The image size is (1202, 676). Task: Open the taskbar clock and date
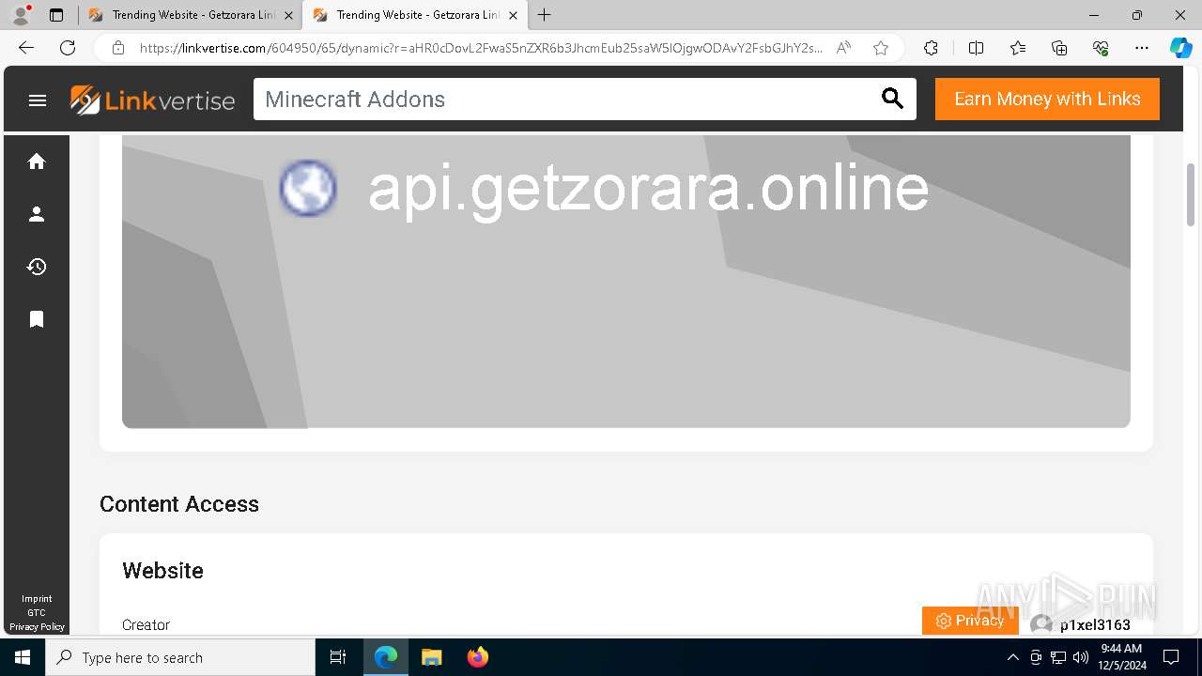(1120, 657)
